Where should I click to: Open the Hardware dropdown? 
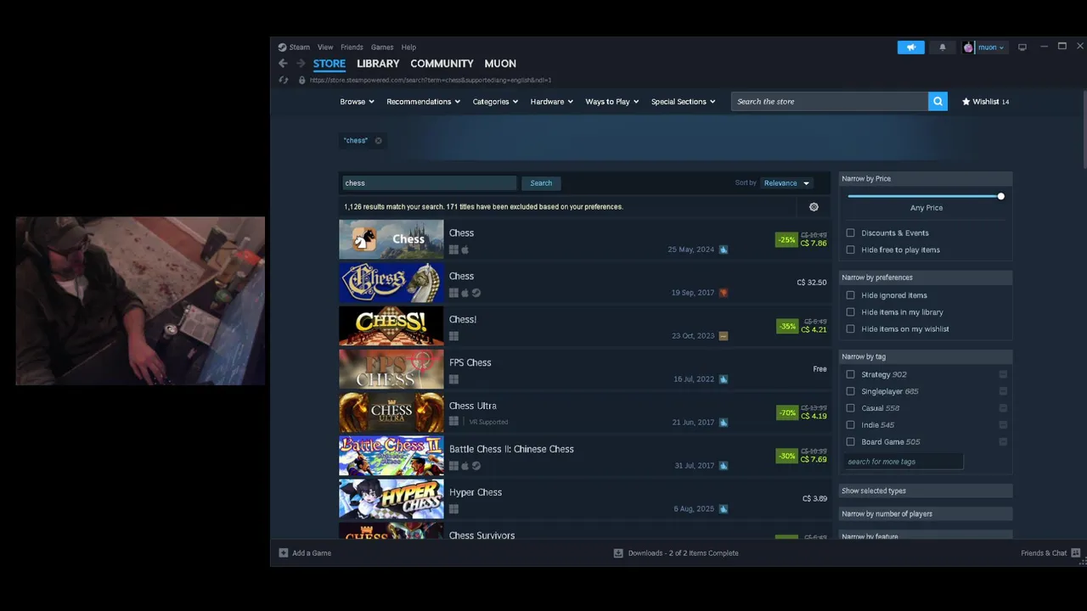click(x=551, y=102)
